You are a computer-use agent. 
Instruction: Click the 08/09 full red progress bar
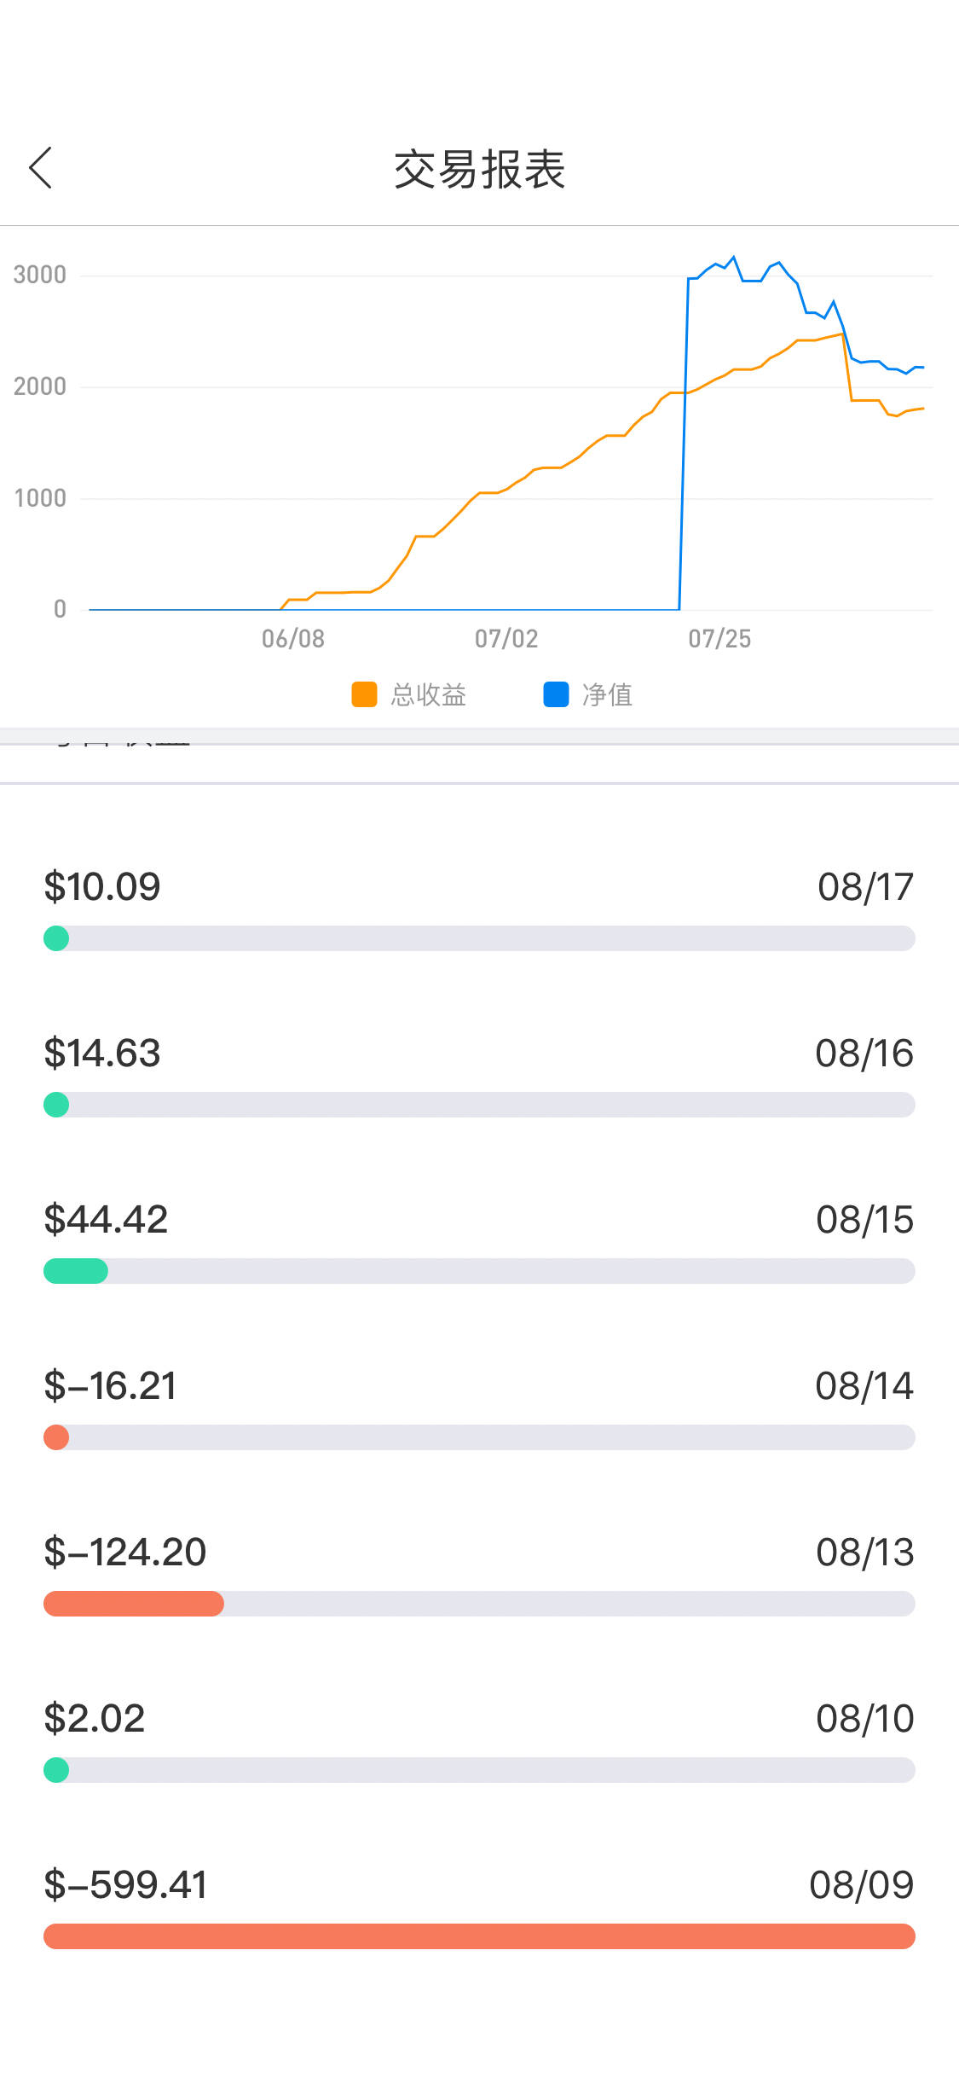pos(479,1936)
